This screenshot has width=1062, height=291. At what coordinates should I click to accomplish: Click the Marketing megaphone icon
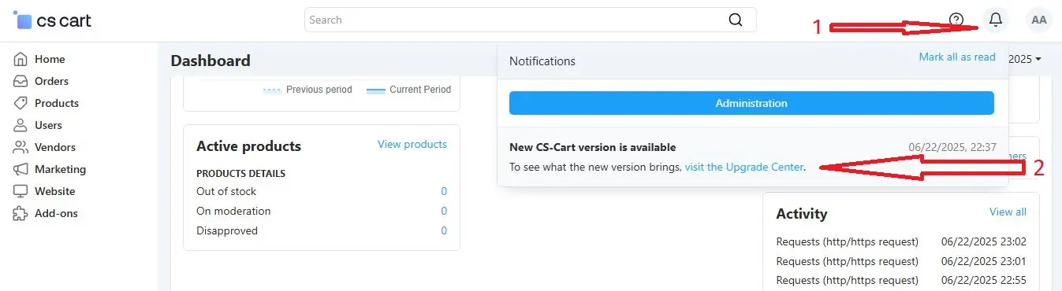coord(20,169)
